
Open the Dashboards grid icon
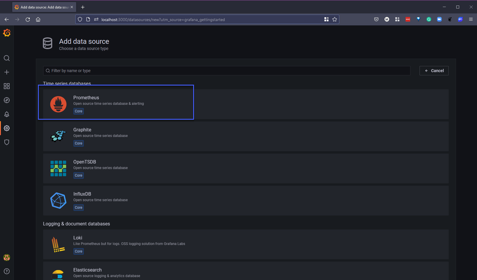[x=7, y=86]
